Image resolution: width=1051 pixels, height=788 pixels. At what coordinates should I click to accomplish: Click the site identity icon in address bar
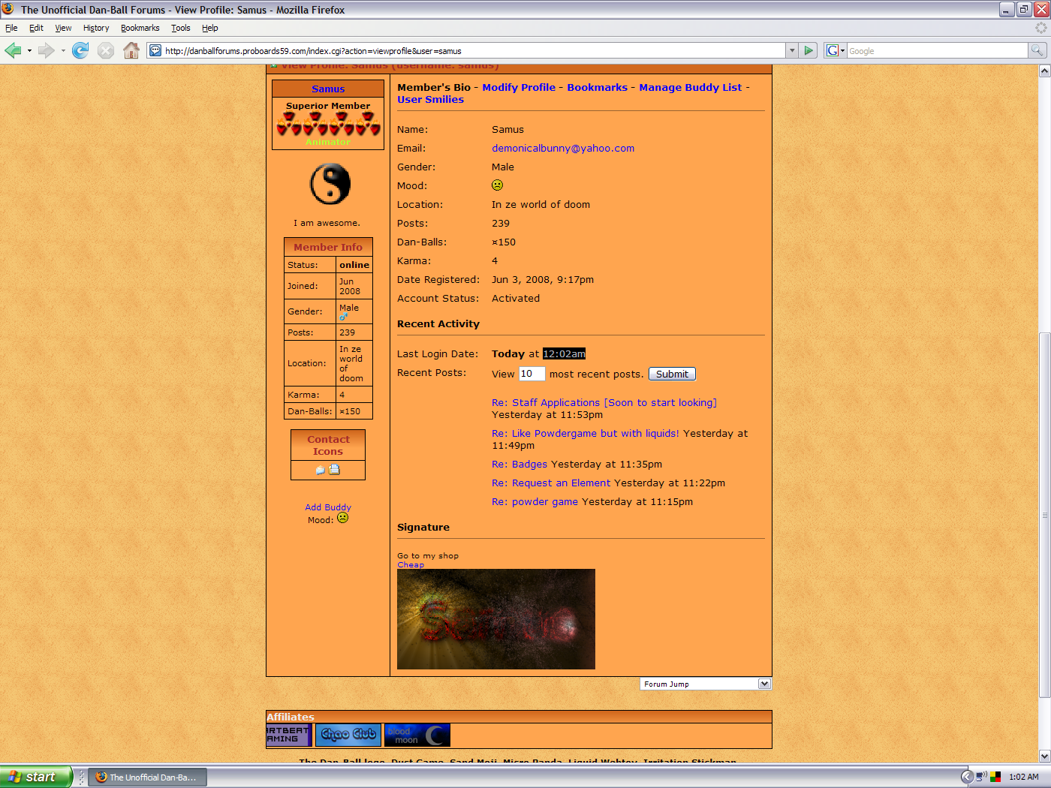(x=155, y=50)
